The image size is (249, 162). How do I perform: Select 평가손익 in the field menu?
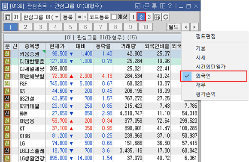[206, 94]
